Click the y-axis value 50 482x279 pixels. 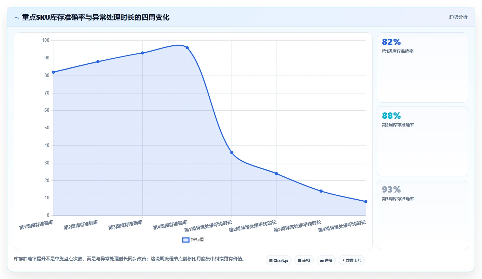[47, 128]
